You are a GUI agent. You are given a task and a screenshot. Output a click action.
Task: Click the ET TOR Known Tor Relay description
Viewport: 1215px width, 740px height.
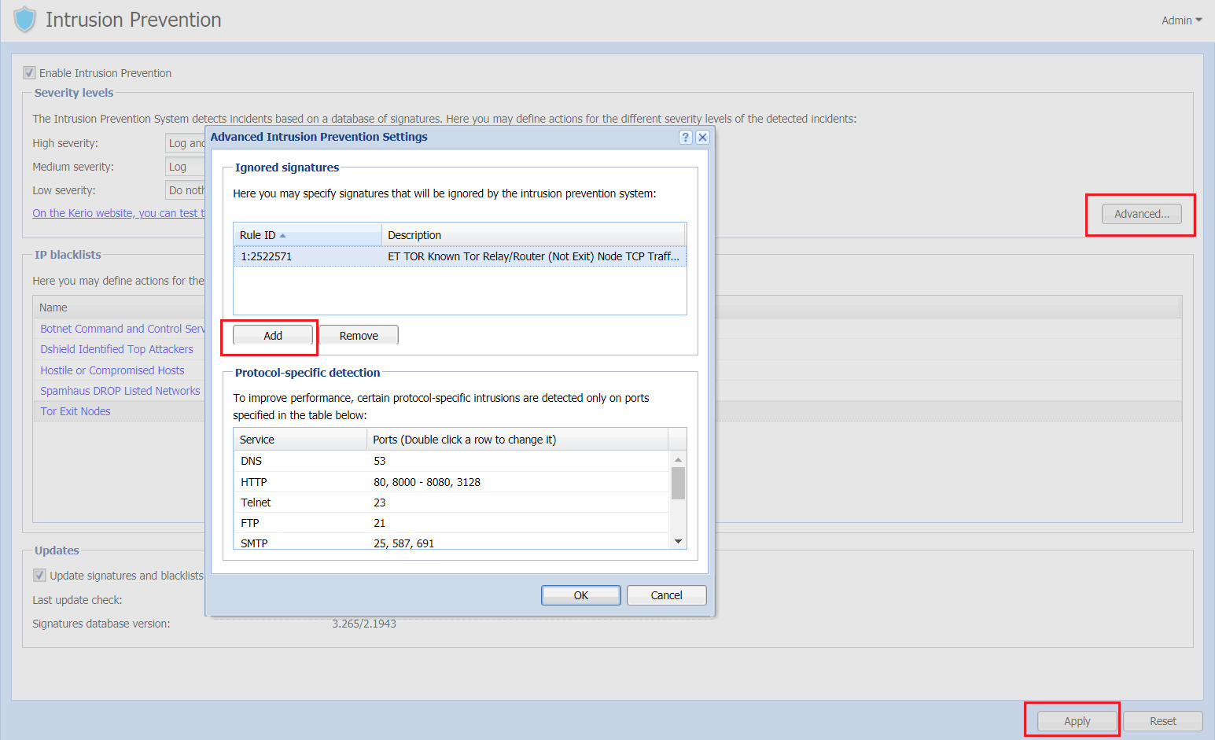pos(533,256)
